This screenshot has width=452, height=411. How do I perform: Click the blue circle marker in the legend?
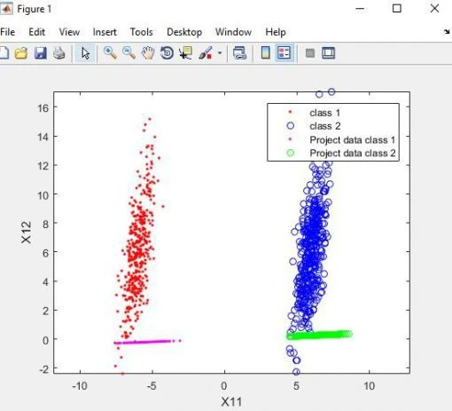(x=291, y=126)
